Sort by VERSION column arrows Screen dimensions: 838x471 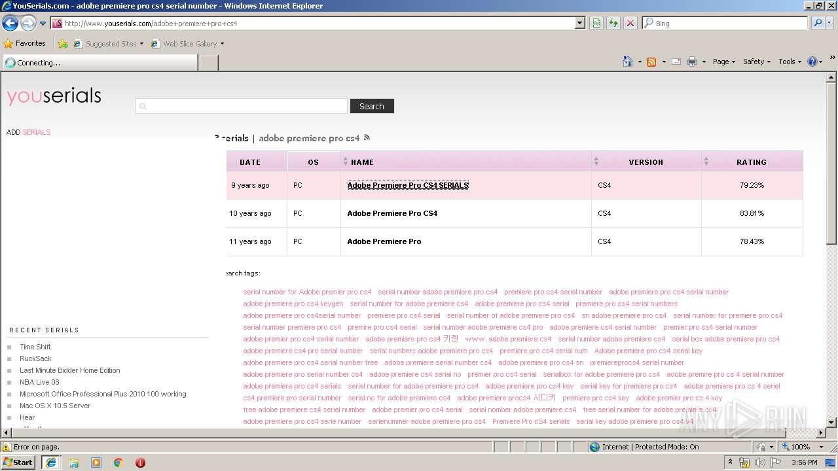596,162
